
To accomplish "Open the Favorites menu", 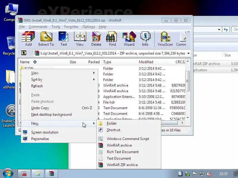I will (x=71, y=27).
